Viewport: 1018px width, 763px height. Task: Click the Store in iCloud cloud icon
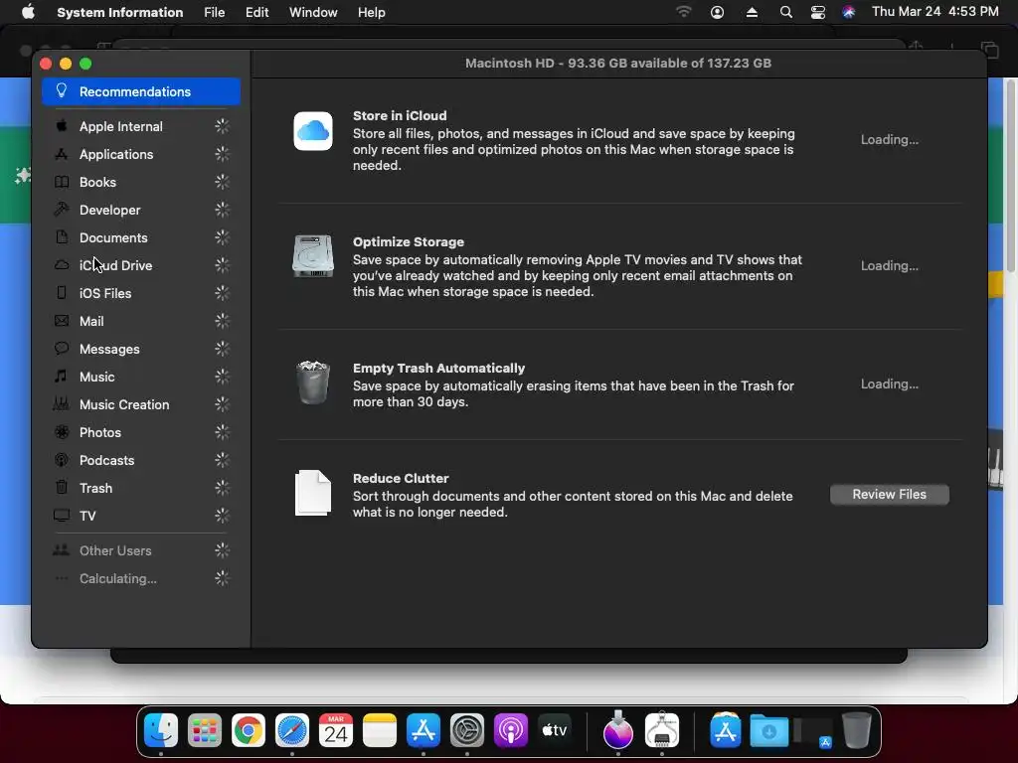pyautogui.click(x=313, y=131)
